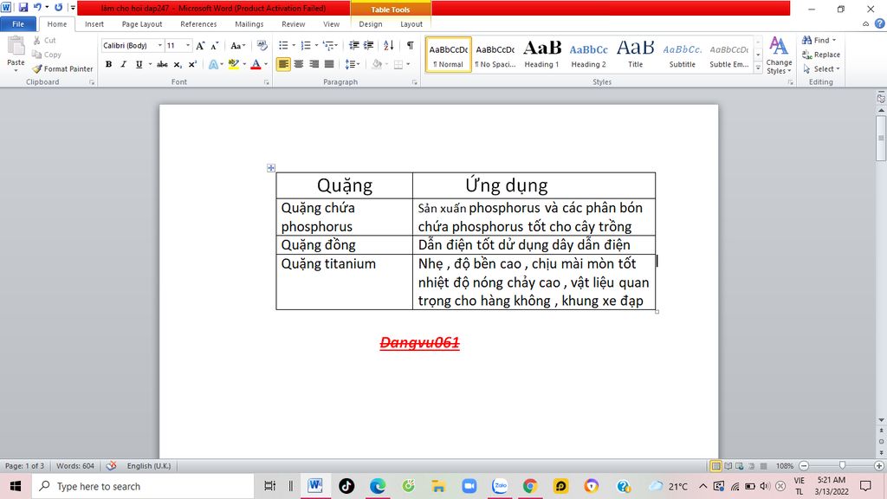The width and height of the screenshot is (887, 499).
Task: Click the text highlight color button
Action: point(233,64)
